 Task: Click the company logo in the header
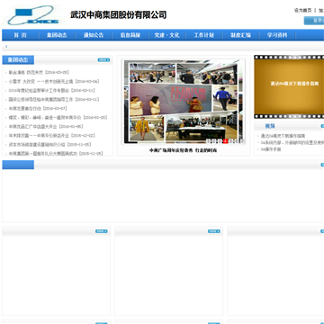[x=33, y=14]
